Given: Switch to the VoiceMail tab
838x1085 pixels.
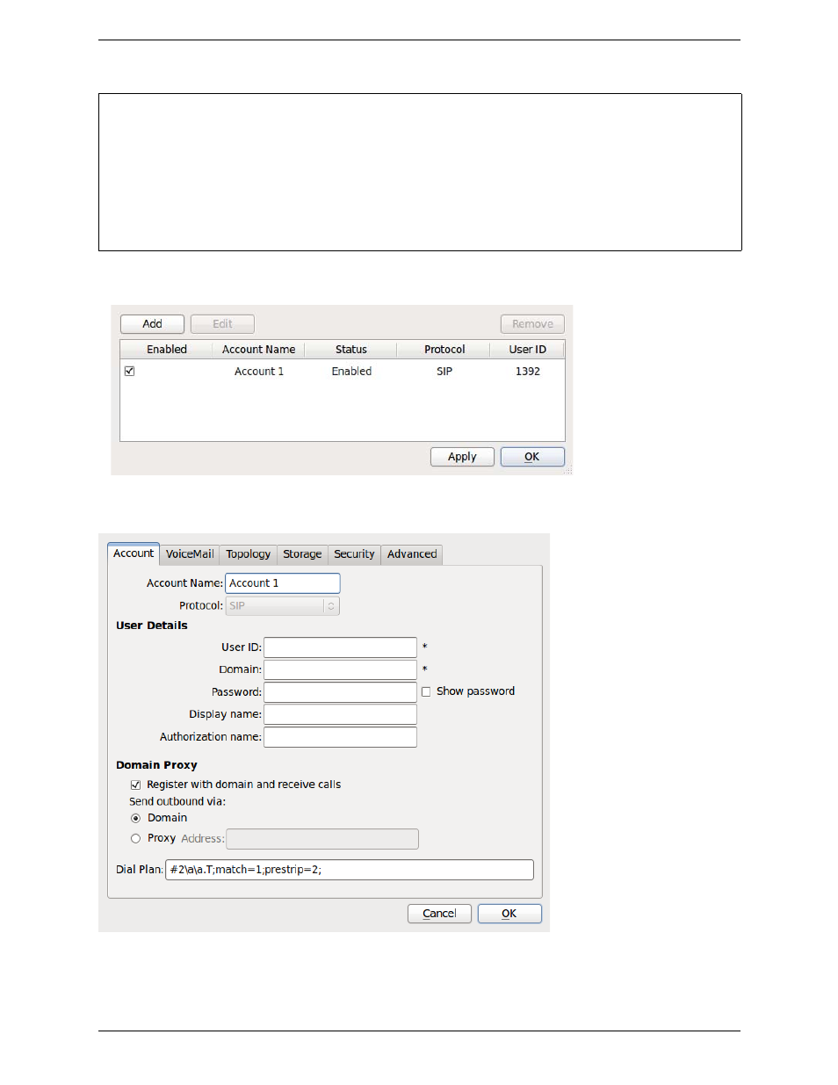Looking at the screenshot, I should (x=190, y=554).
